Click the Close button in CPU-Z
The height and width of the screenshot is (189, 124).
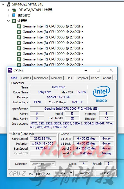click(106, 173)
